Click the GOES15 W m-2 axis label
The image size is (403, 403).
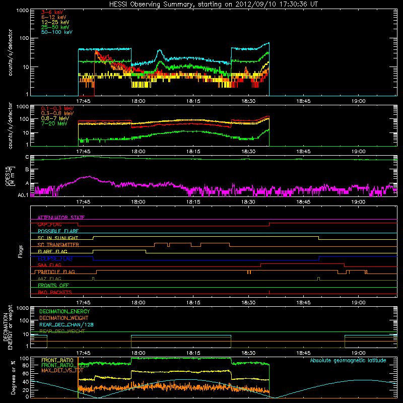click(x=10, y=176)
